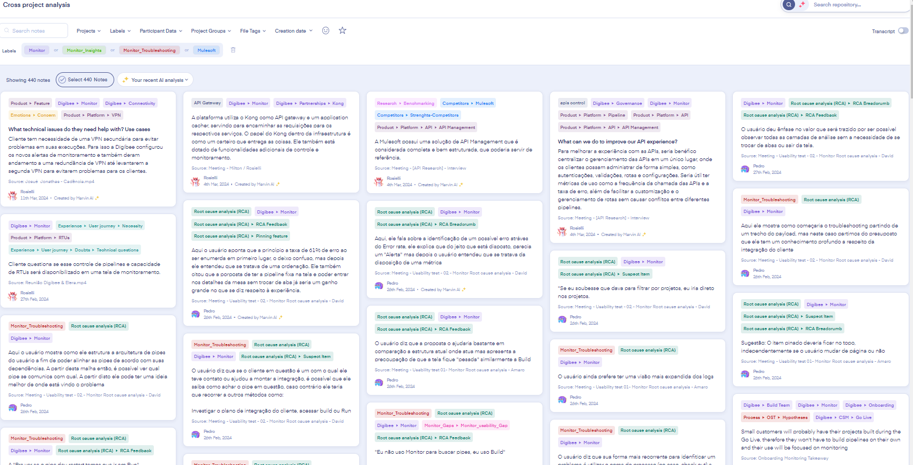Viewport: 913px width, 465px height.
Task: Check Select 440 Notes
Action: pyautogui.click(x=85, y=80)
